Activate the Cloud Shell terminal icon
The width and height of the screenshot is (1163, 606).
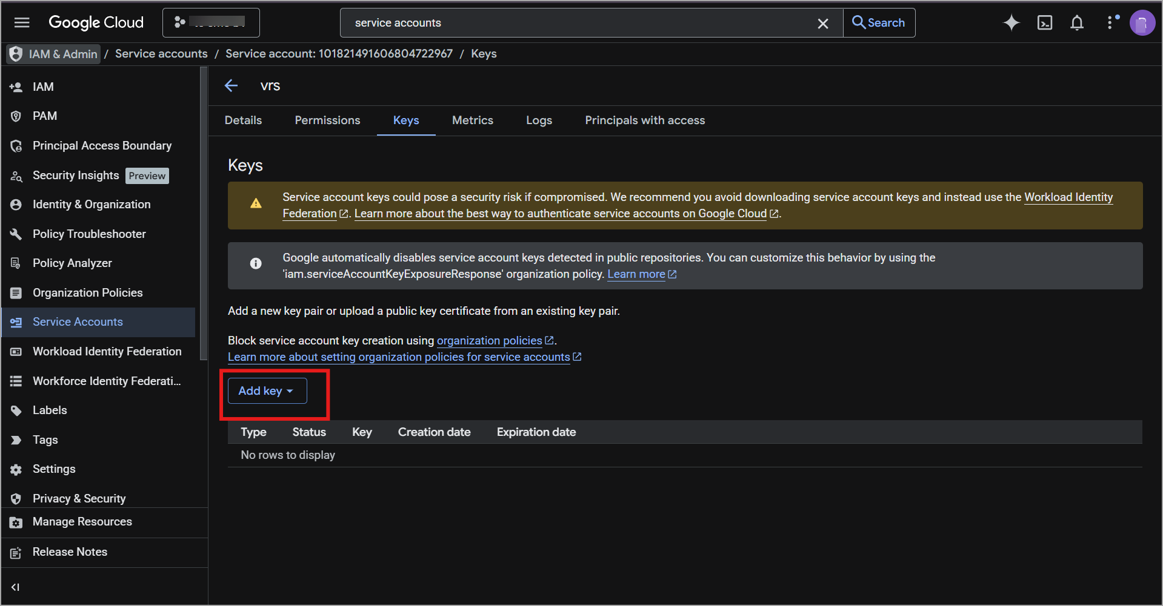[1044, 23]
